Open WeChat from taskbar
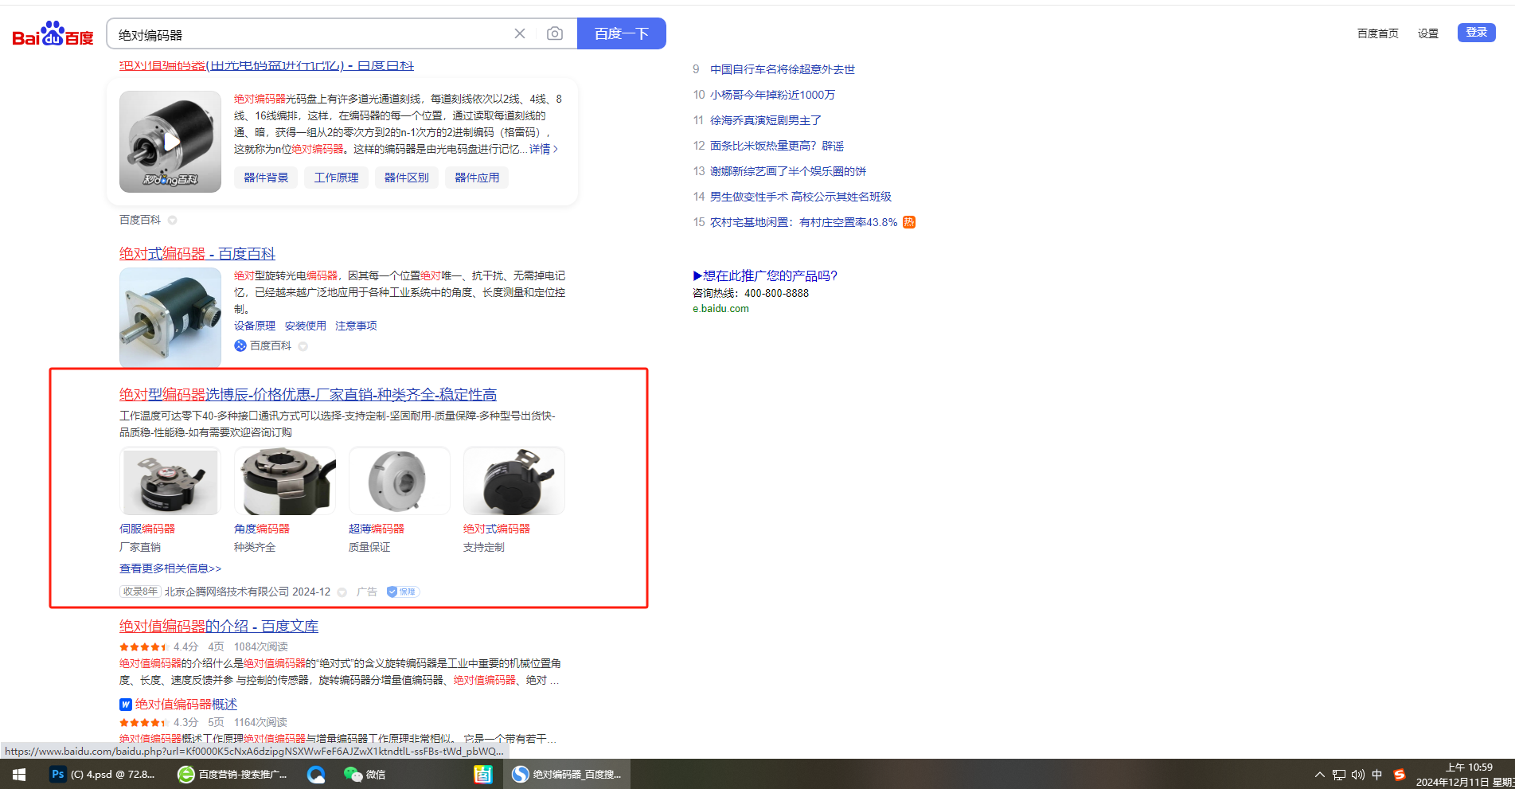Screen dimensions: 1515x789 pyautogui.click(x=365, y=774)
